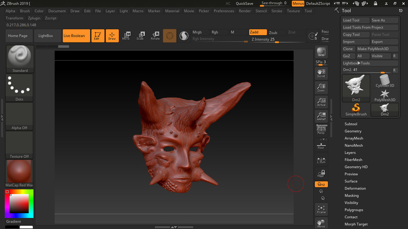
Task: Open the Material menu
Action: pos(172,11)
